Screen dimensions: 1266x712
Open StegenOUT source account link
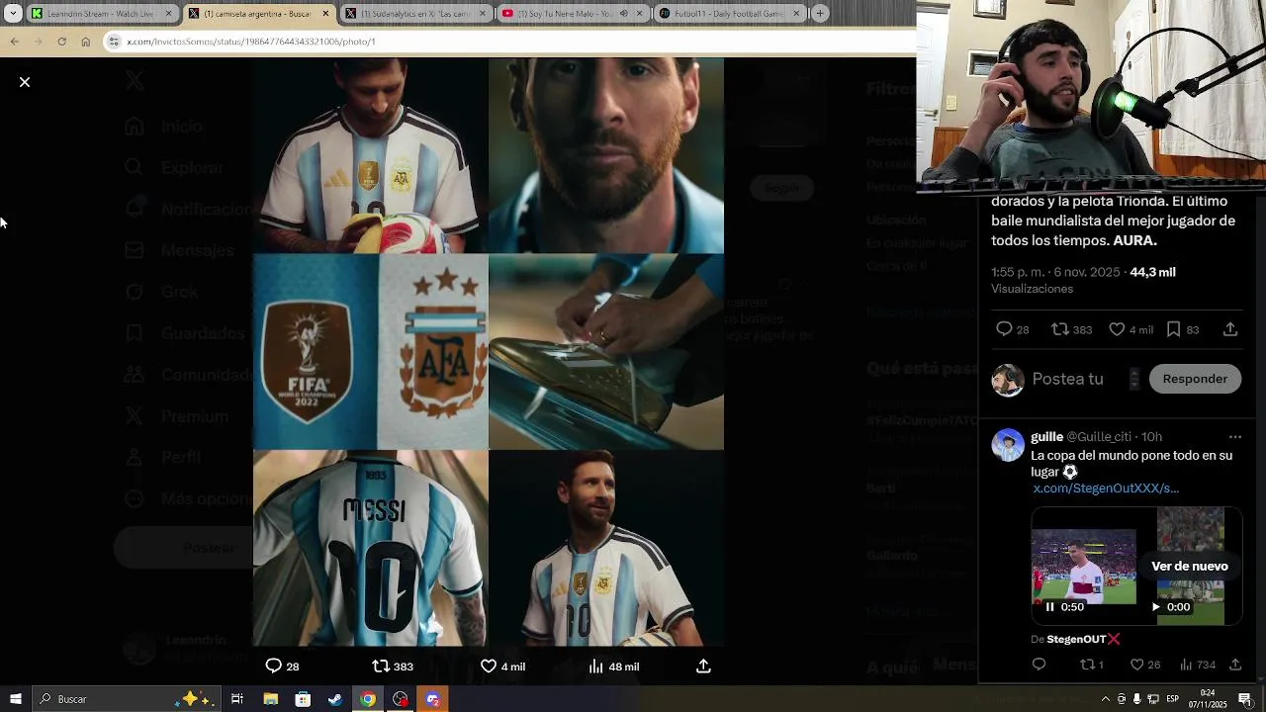coord(1083,640)
